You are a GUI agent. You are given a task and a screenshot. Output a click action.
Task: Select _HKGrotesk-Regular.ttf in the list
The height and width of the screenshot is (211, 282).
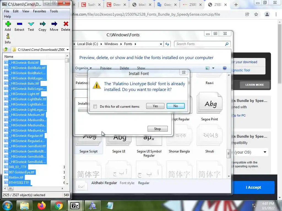pos(27,136)
